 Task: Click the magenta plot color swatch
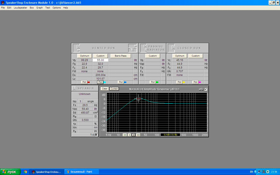[200, 82]
